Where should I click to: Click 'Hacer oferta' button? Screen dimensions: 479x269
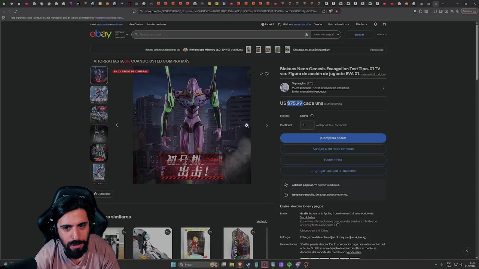click(333, 160)
